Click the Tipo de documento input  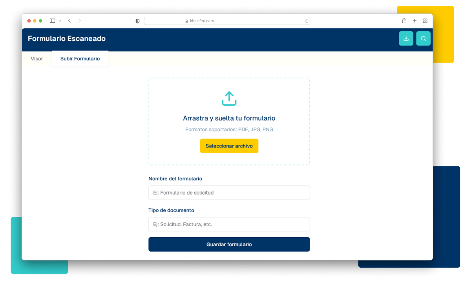(229, 224)
